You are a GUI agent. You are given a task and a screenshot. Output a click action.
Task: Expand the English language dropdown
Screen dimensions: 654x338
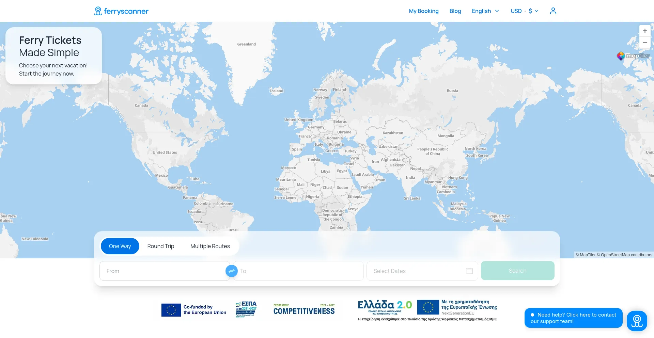485,11
